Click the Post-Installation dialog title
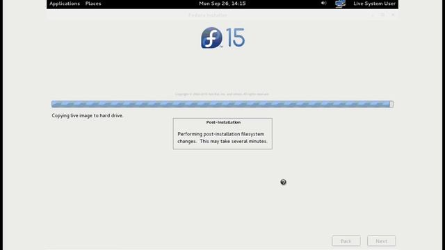 click(x=223, y=122)
